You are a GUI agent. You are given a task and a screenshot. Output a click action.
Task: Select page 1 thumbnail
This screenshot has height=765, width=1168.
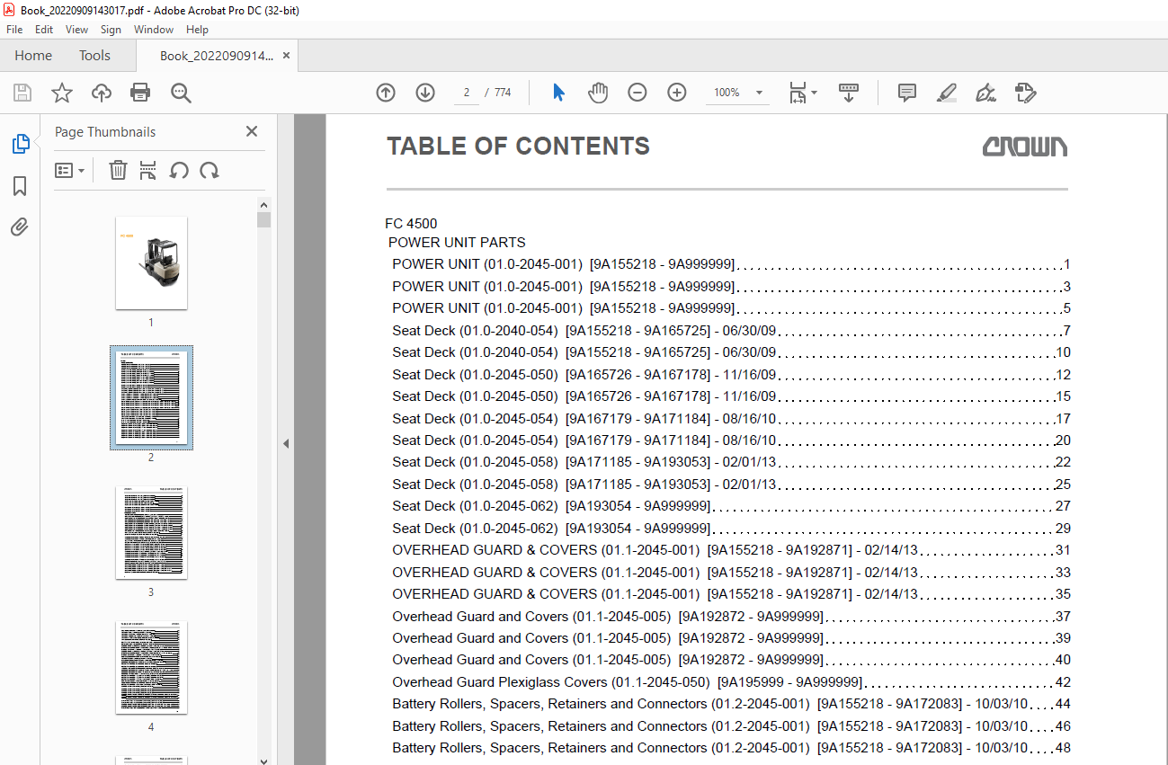pos(151,262)
